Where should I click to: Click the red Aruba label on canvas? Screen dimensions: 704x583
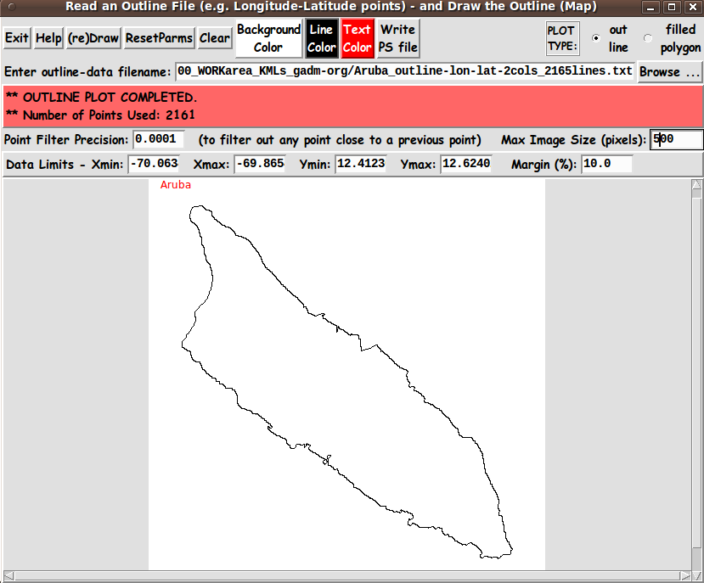176,184
